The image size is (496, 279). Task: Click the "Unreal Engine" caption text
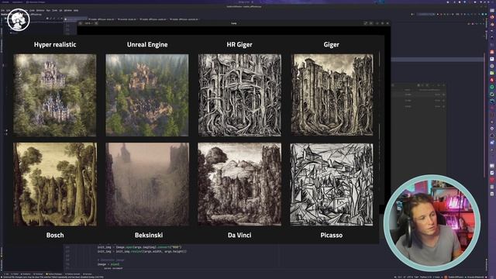pyautogui.click(x=147, y=45)
